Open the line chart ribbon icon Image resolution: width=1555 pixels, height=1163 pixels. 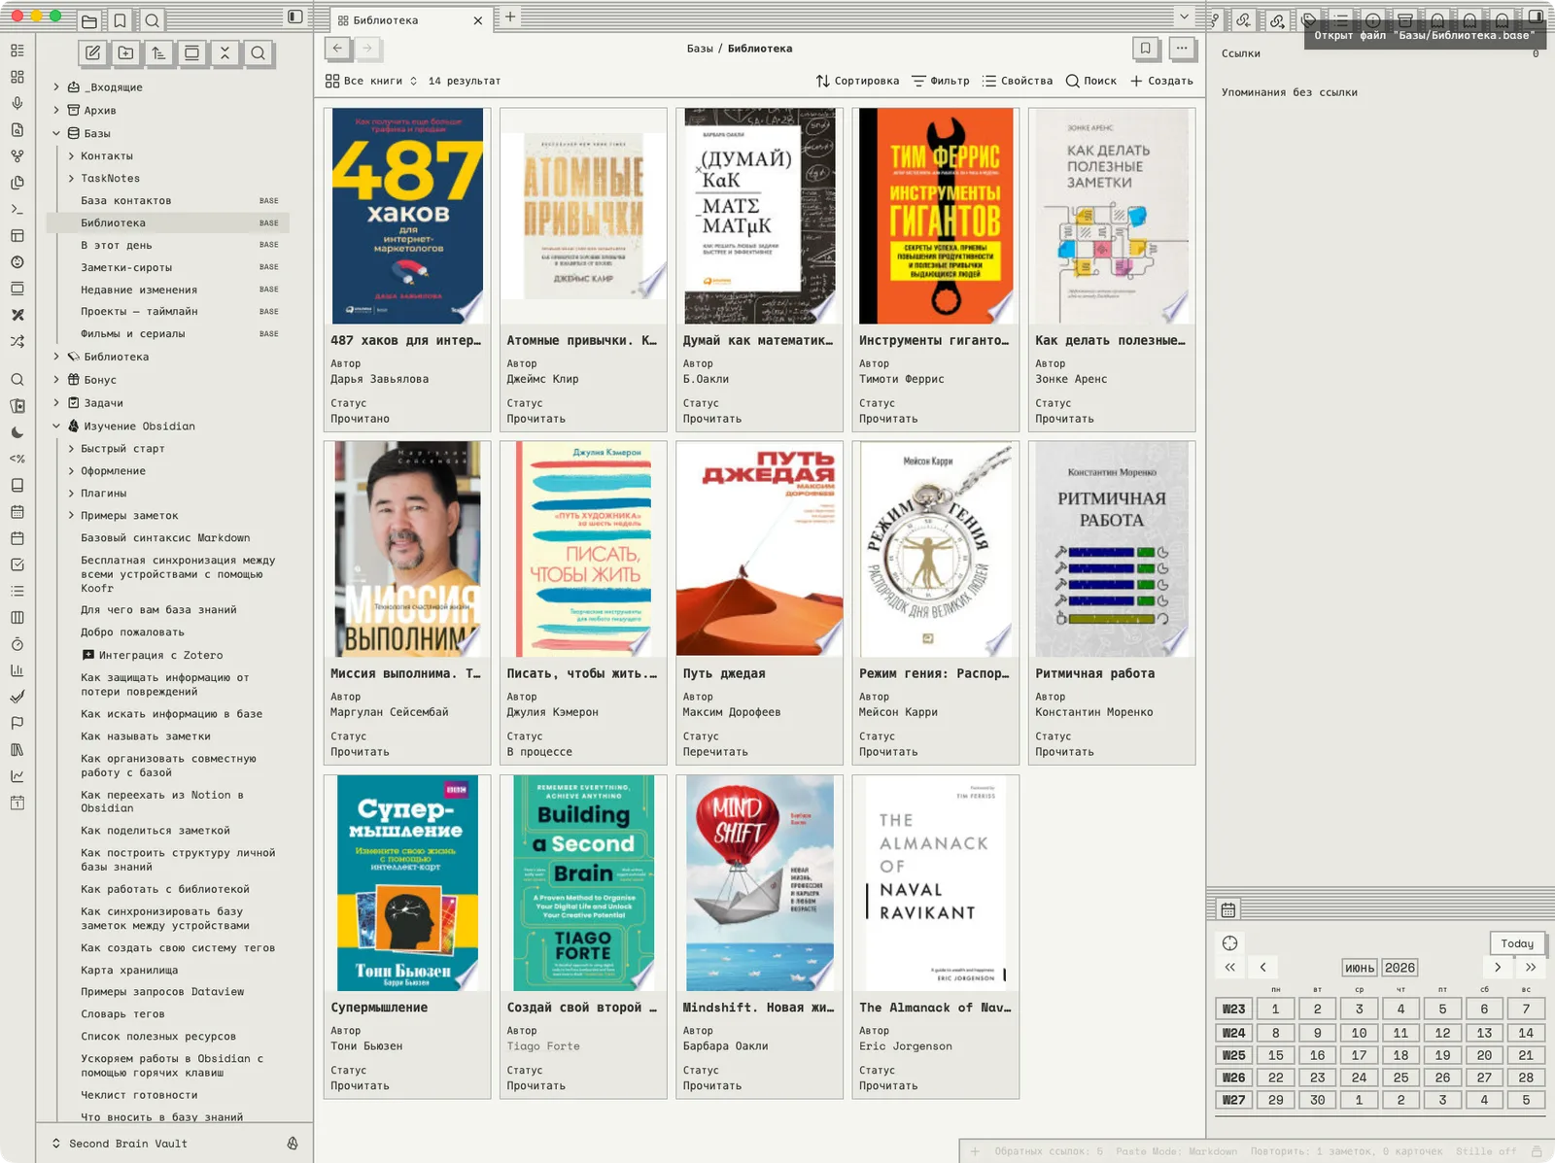click(17, 776)
